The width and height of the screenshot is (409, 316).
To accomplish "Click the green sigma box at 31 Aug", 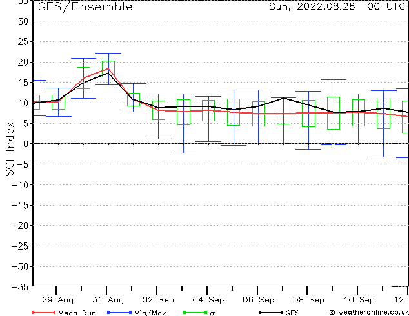I will pos(108,69).
